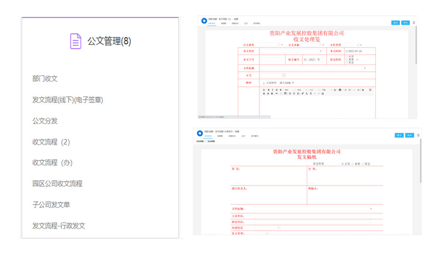Click the search icon in the 内部发送 field

click(278, 228)
